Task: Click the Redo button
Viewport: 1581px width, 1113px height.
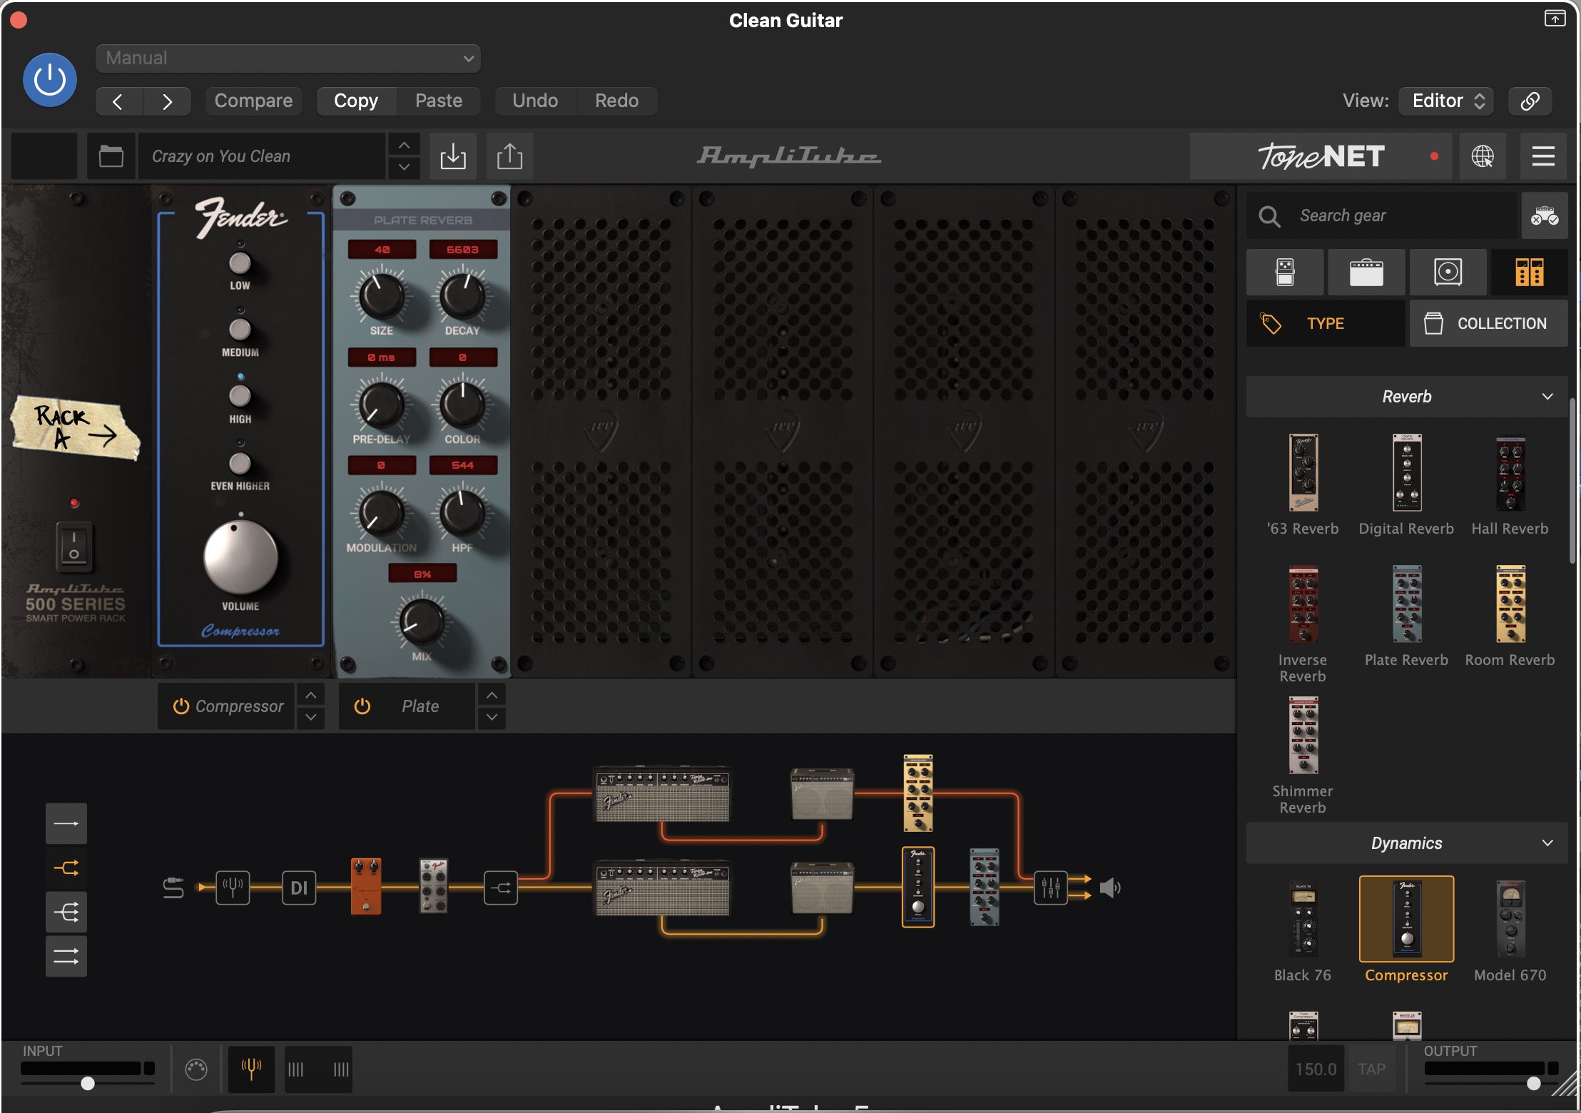Action: (617, 101)
